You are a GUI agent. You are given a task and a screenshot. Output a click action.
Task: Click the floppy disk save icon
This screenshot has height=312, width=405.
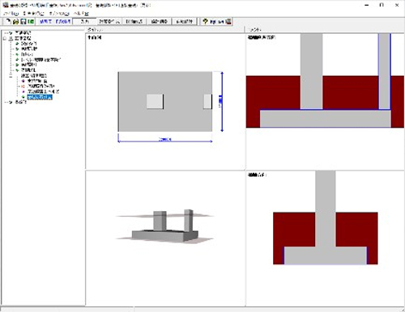pos(23,21)
